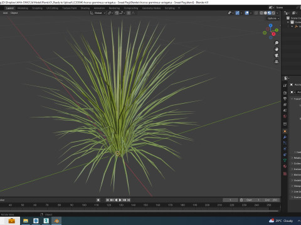Switch perspective/orthographic view icon
301x225 pixels.
pyautogui.click(x=277, y=62)
